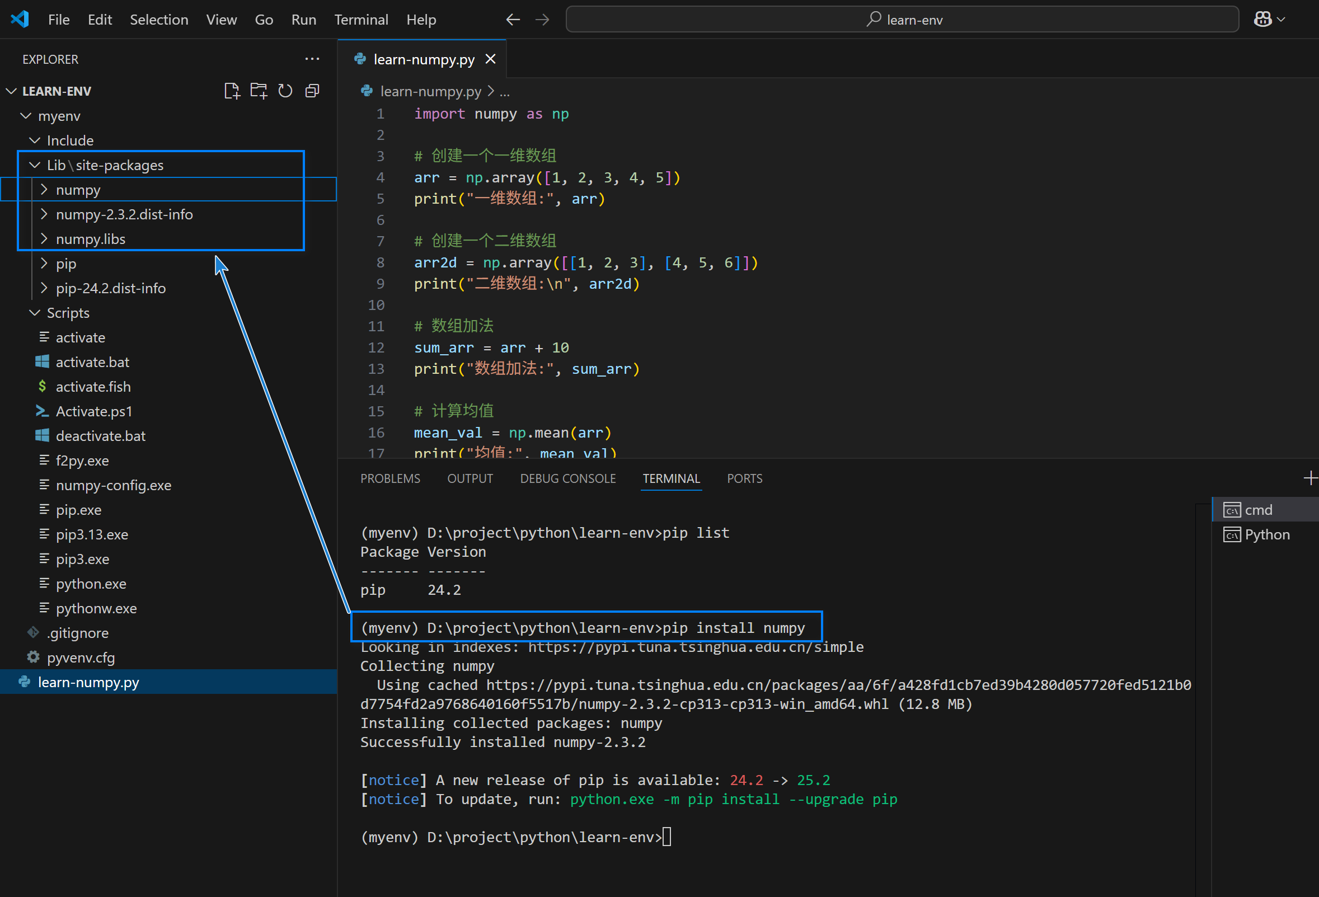Open the Copilot chat icon
The image size is (1319, 897).
[x=1262, y=20]
